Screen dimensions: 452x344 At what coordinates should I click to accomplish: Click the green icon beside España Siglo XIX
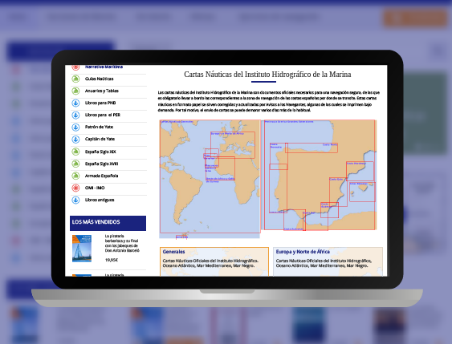[x=75, y=152]
